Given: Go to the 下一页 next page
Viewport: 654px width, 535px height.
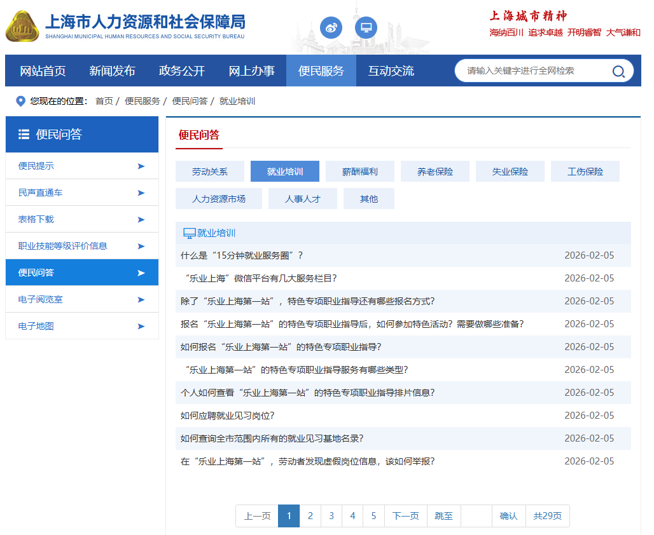Looking at the screenshot, I should pos(405,516).
